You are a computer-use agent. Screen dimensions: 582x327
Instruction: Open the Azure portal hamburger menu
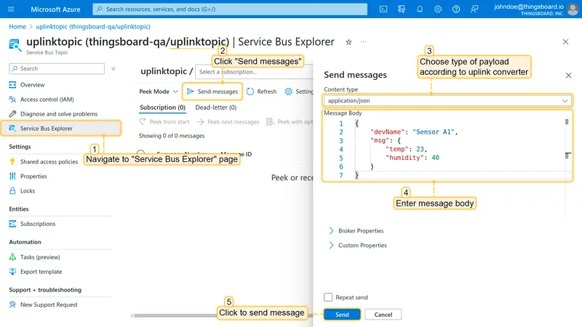tap(11, 9)
